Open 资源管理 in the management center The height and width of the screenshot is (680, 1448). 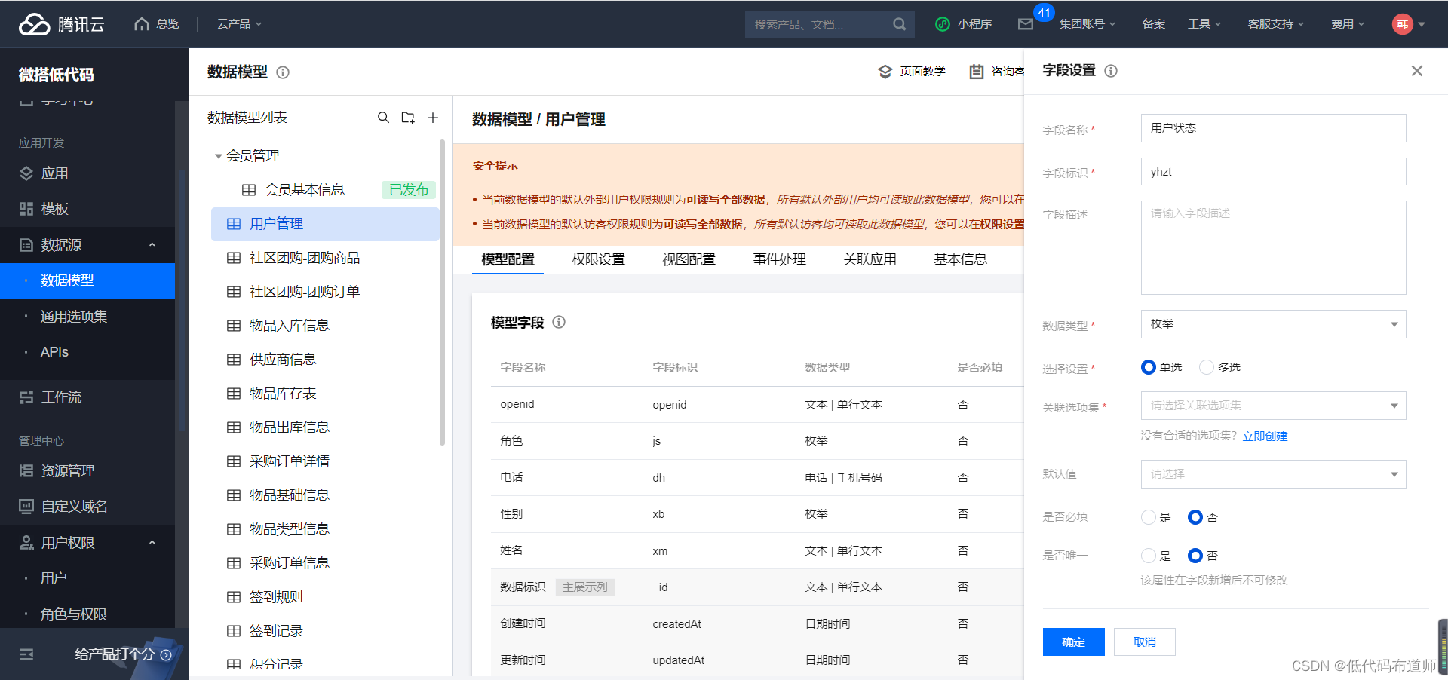(67, 470)
